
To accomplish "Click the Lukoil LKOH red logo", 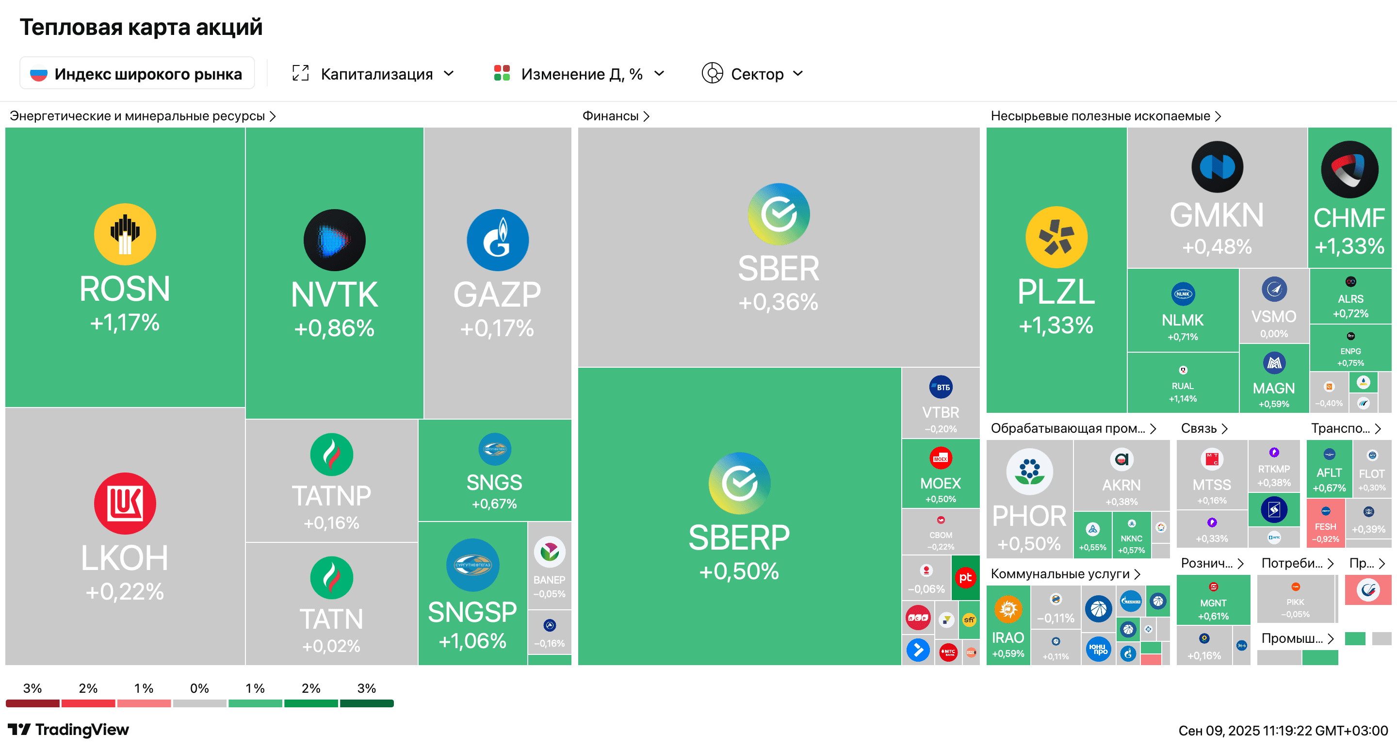I will pos(125,503).
